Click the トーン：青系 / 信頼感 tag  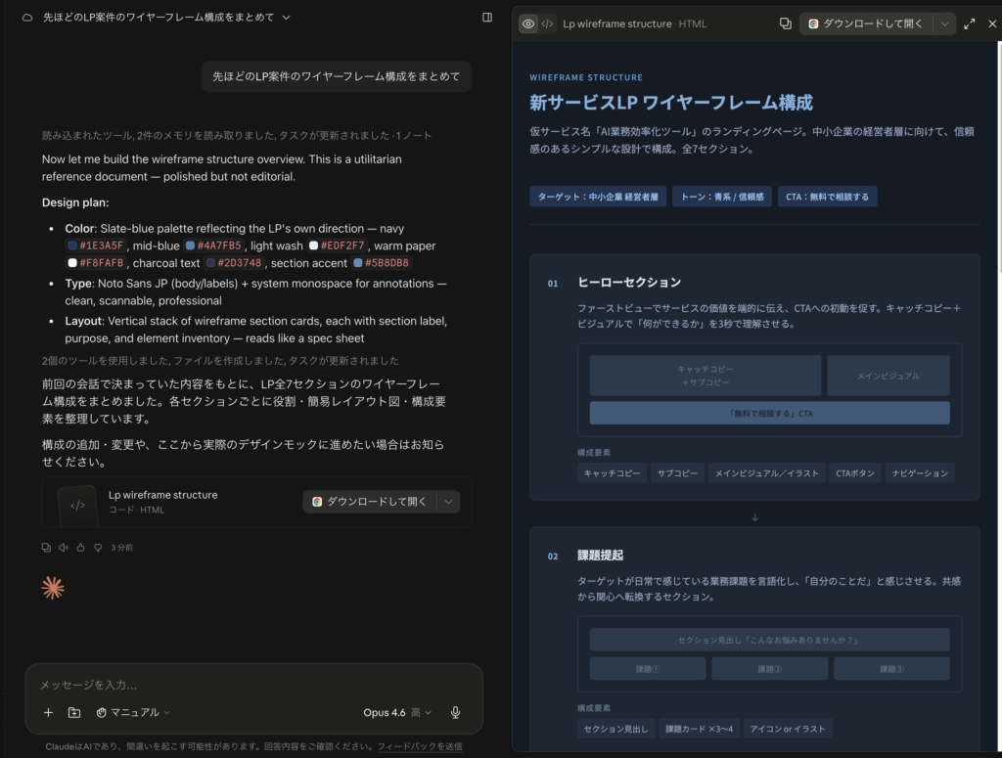click(x=722, y=197)
